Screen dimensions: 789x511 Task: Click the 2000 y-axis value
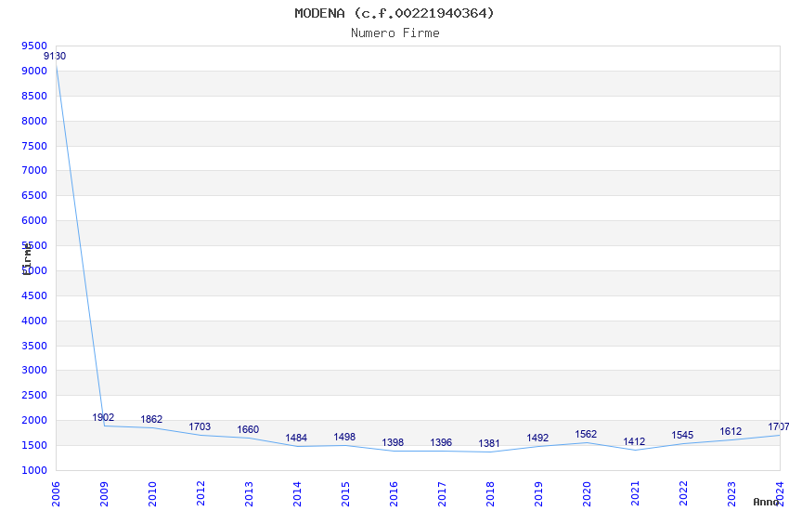pos(34,420)
